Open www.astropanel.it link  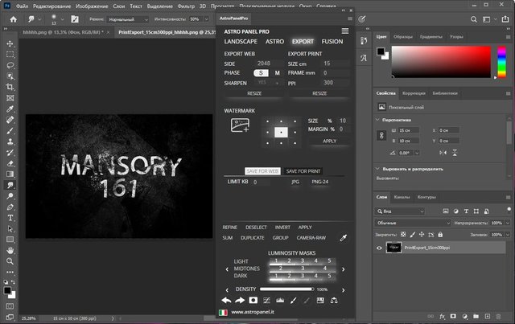coord(253,312)
